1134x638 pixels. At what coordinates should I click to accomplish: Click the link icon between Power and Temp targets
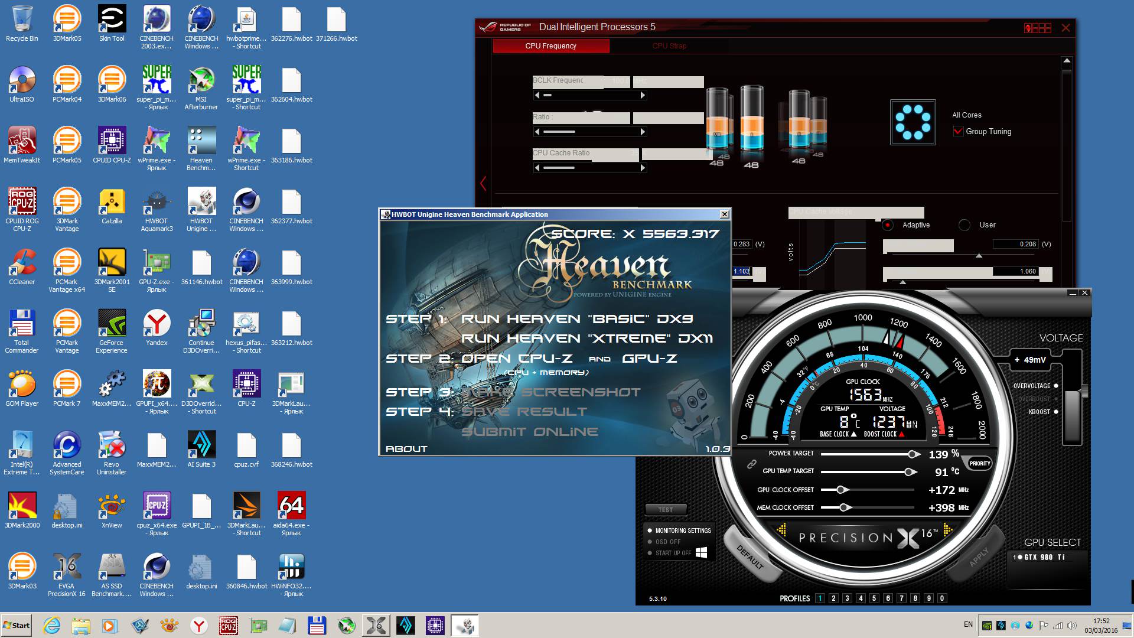pos(751,464)
